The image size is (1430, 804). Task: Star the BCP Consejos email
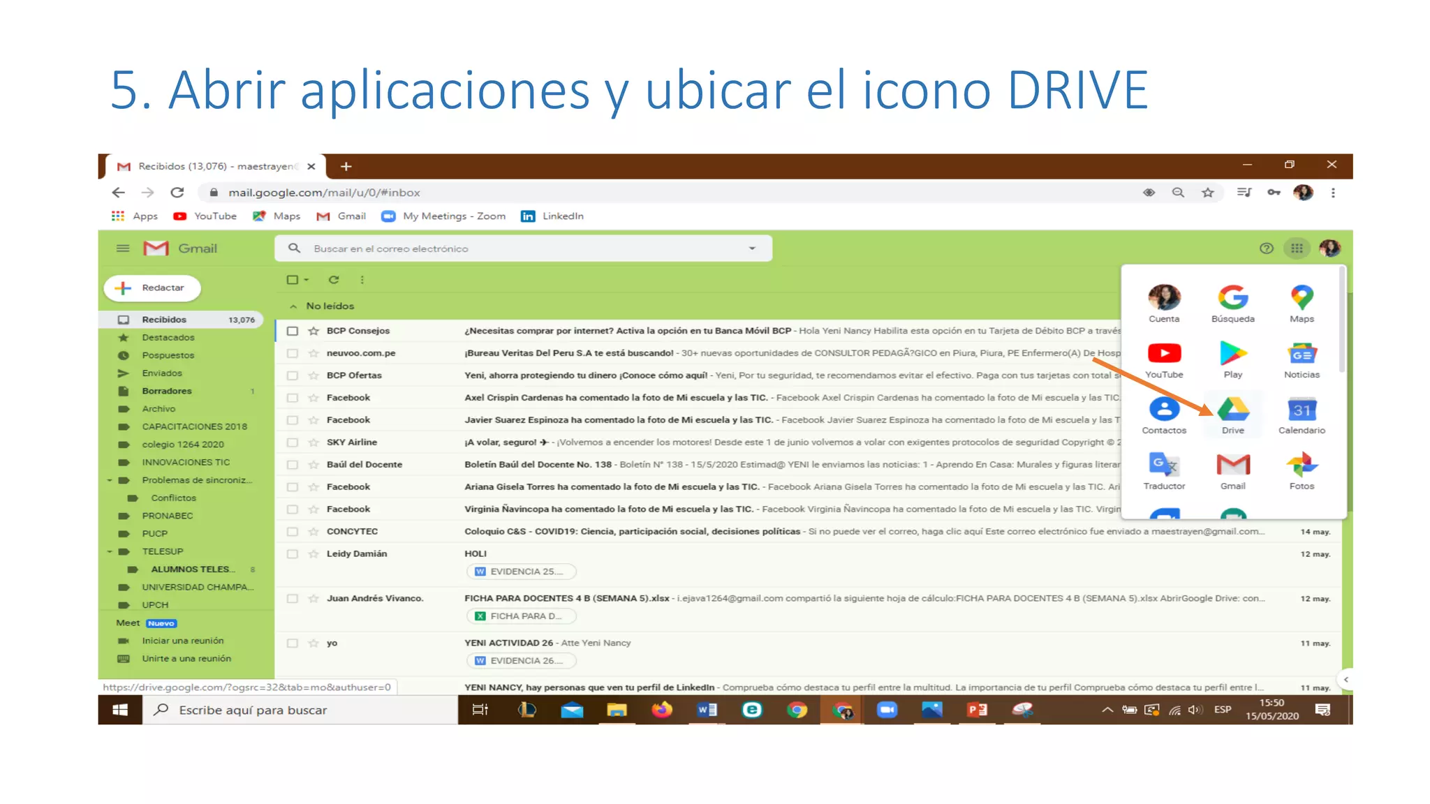point(314,331)
